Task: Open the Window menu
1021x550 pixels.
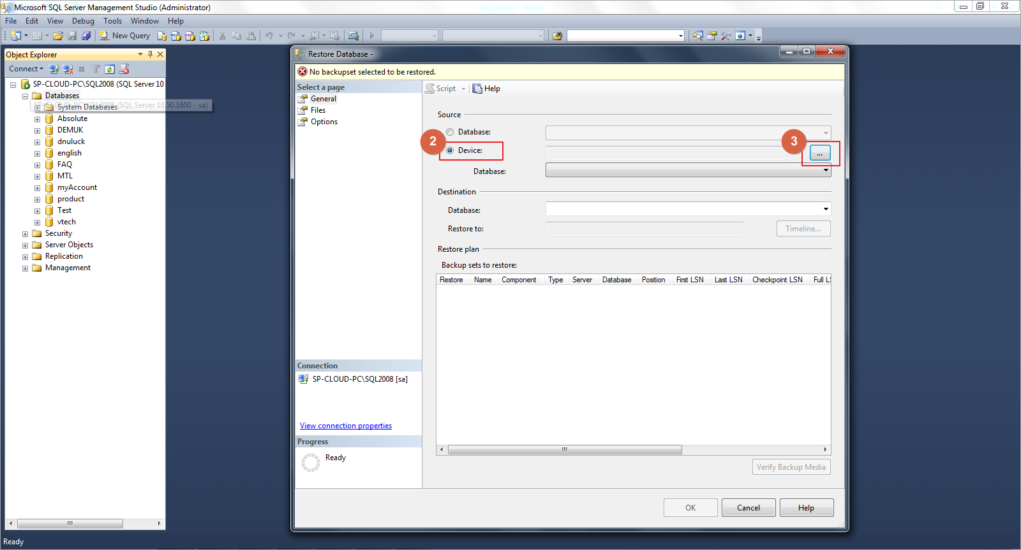Action: coord(145,21)
